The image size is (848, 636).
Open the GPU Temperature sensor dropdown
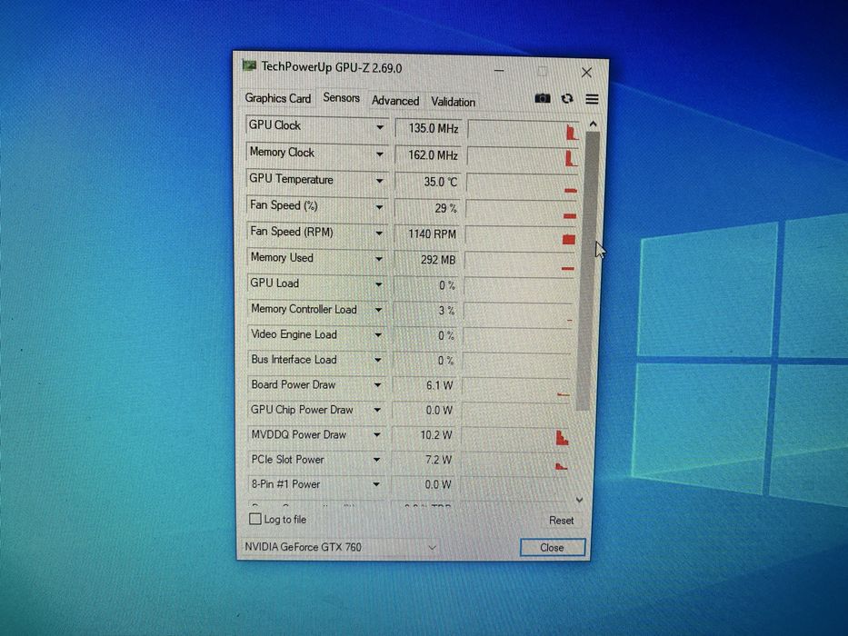pyautogui.click(x=379, y=181)
